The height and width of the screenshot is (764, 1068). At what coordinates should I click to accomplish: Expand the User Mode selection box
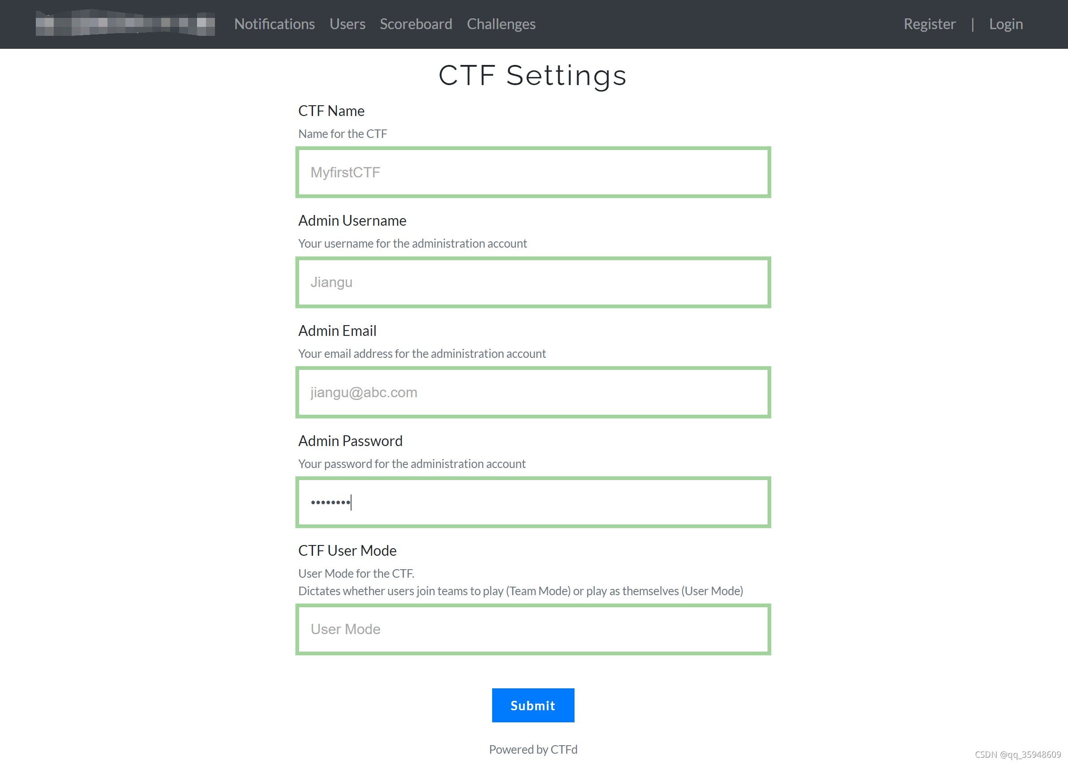click(533, 629)
